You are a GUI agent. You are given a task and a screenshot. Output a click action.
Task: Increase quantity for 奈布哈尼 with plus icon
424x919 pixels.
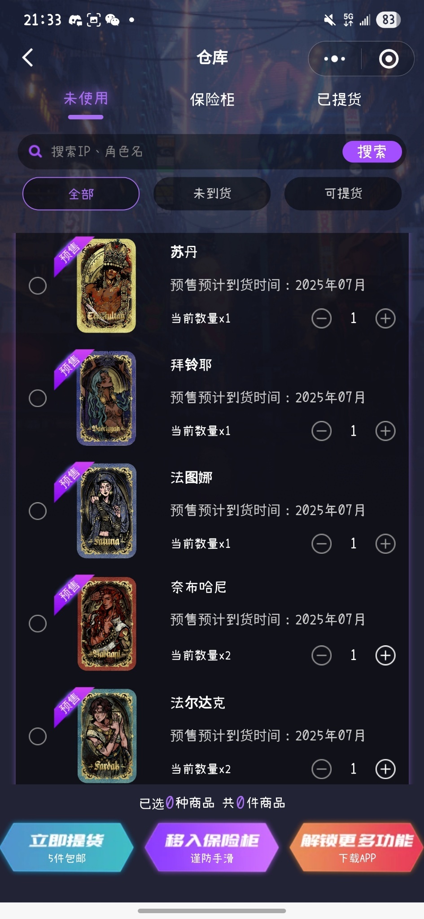(x=385, y=656)
